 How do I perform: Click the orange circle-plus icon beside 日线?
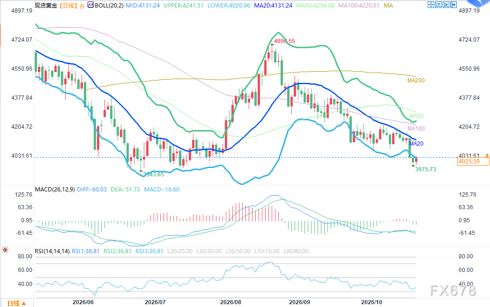click(x=82, y=6)
